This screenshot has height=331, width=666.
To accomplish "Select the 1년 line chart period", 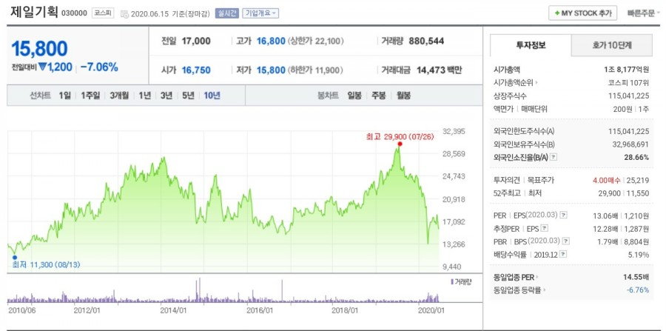I will click(x=144, y=96).
